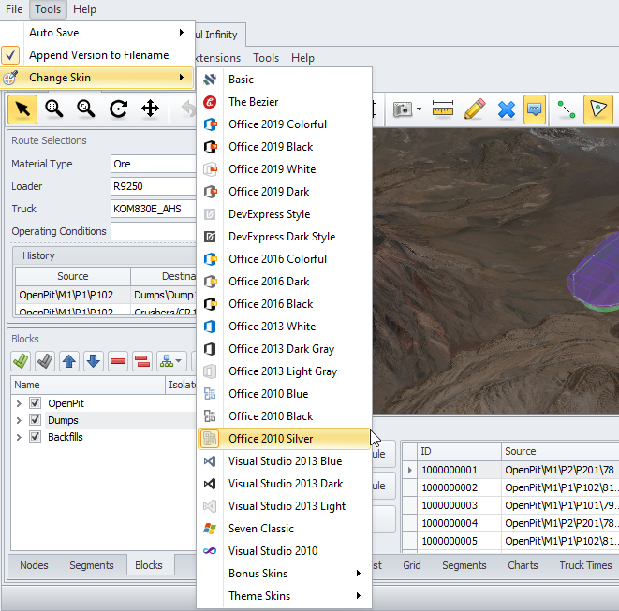619x611 pixels.
Task: Expand the Backfills tree node
Action: (19, 438)
